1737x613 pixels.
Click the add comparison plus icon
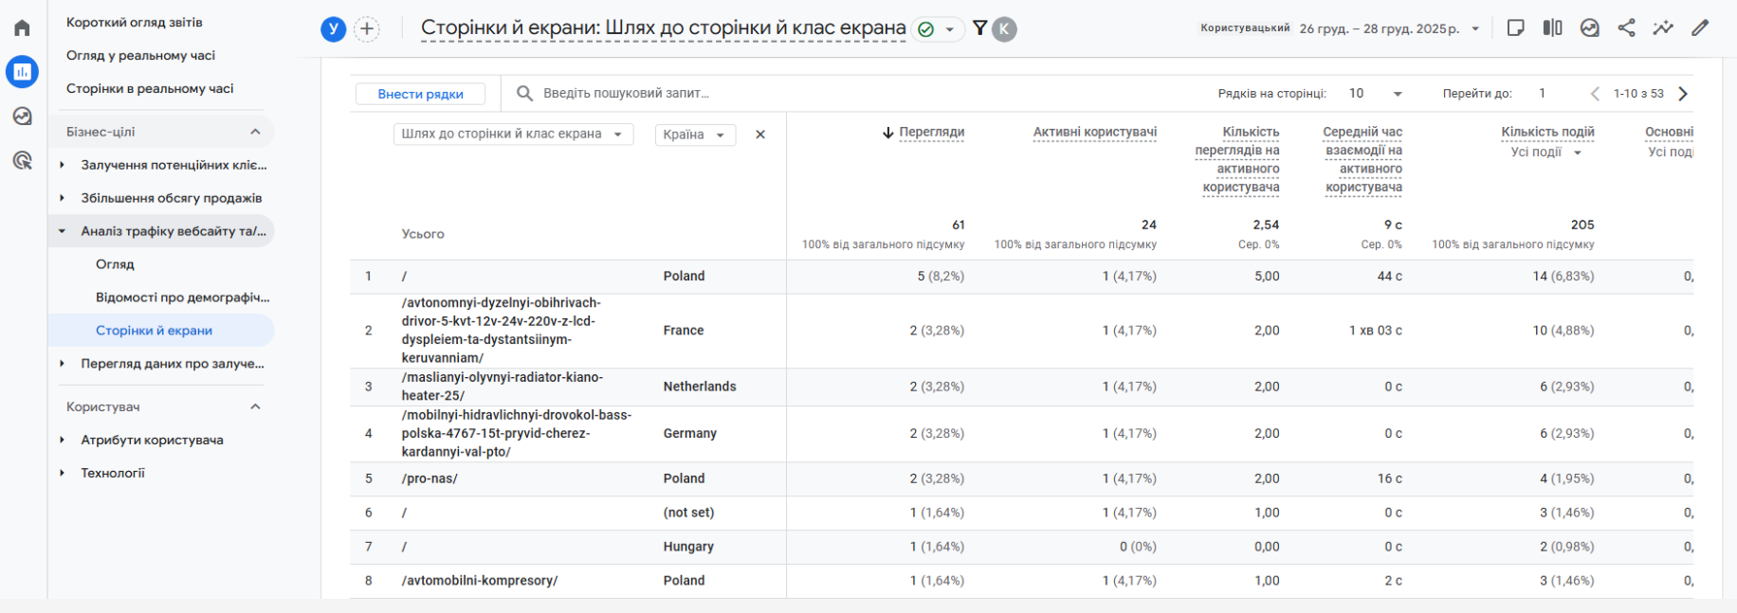[367, 29]
